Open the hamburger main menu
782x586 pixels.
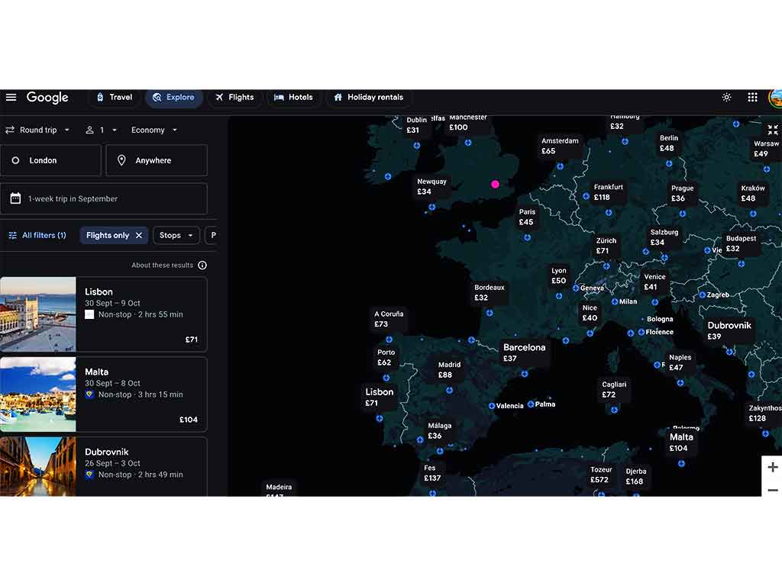[x=11, y=97]
